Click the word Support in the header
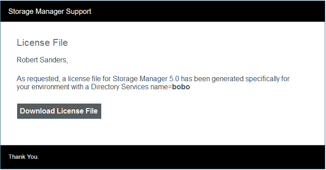This screenshot has height=170, width=326. coord(79,11)
